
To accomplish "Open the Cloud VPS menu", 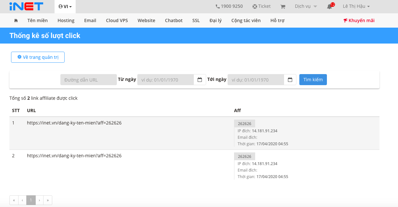I will [117, 20].
